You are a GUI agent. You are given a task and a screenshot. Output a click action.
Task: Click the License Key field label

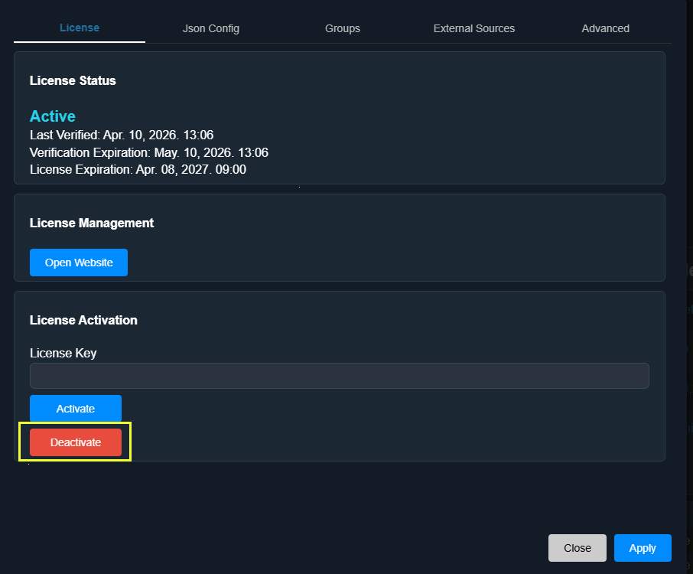click(x=63, y=353)
